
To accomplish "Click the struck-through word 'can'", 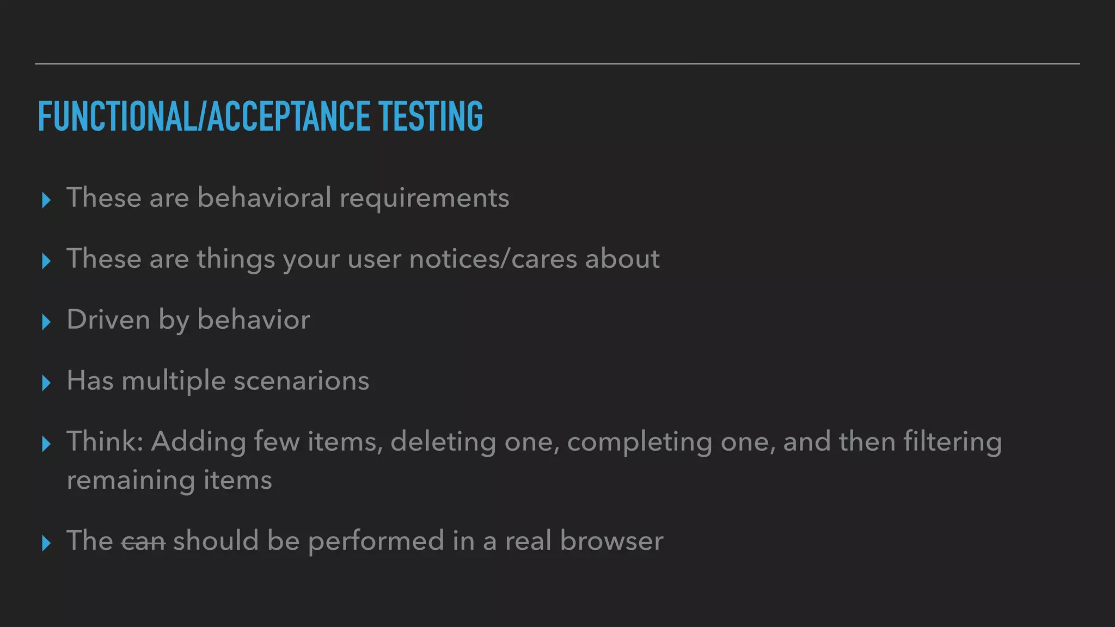I will pyautogui.click(x=143, y=542).
